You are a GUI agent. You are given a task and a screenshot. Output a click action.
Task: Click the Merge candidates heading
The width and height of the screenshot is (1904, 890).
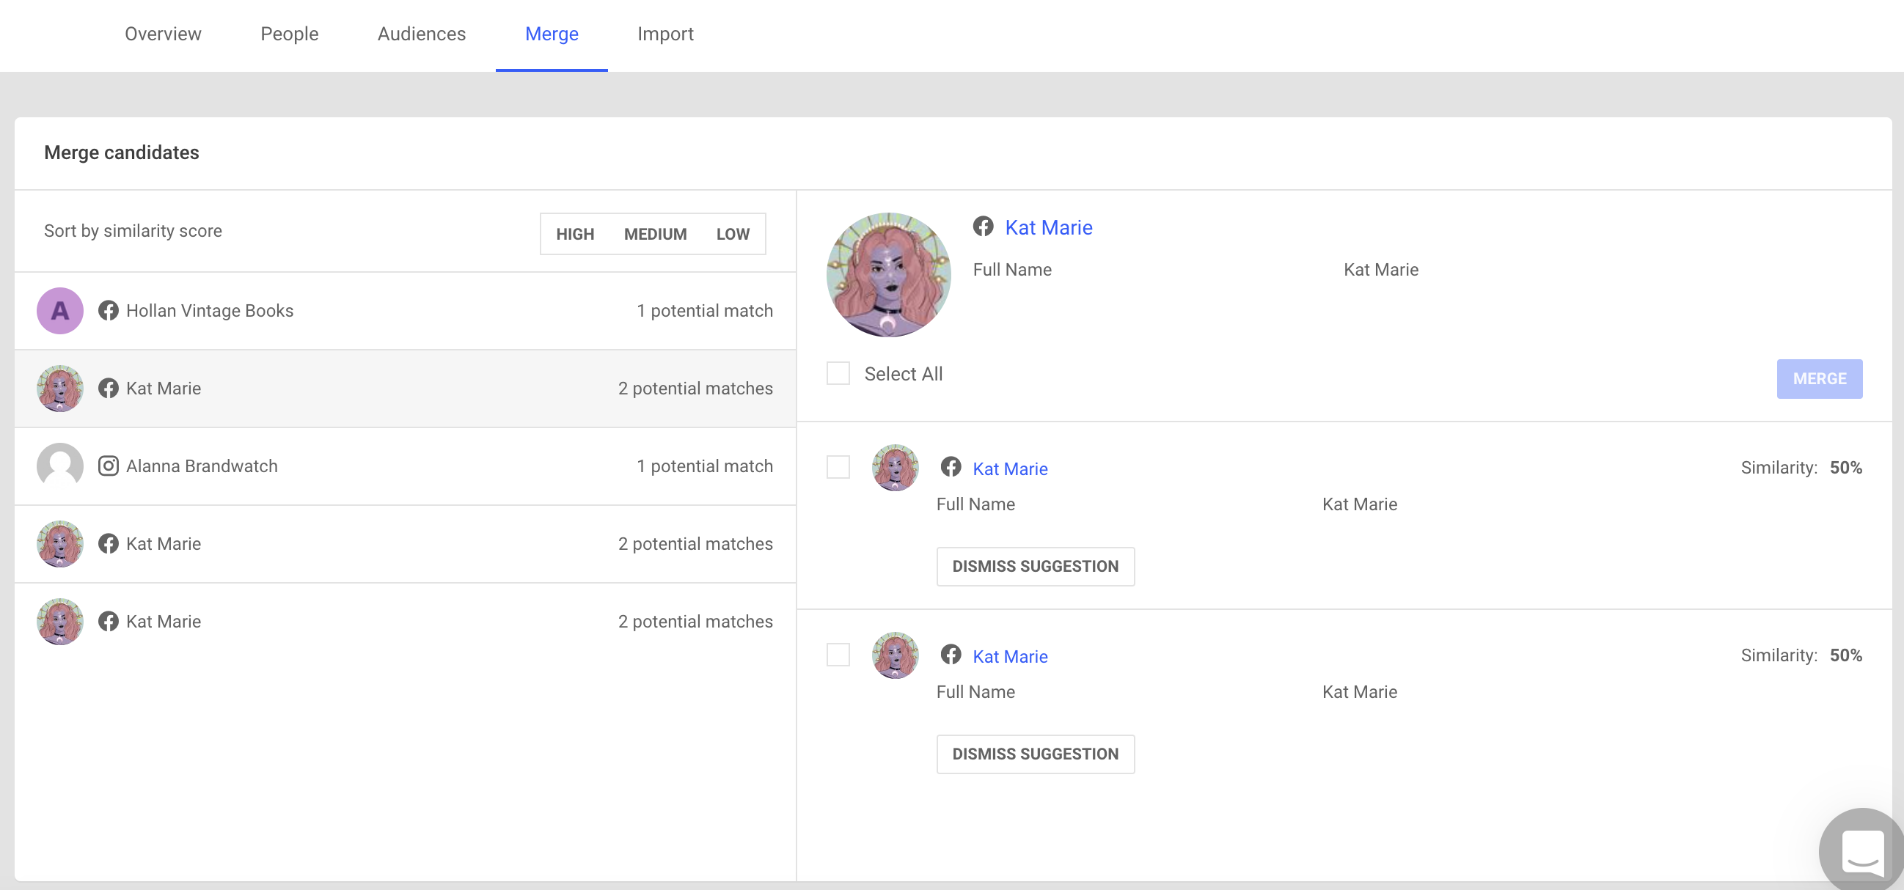click(121, 152)
